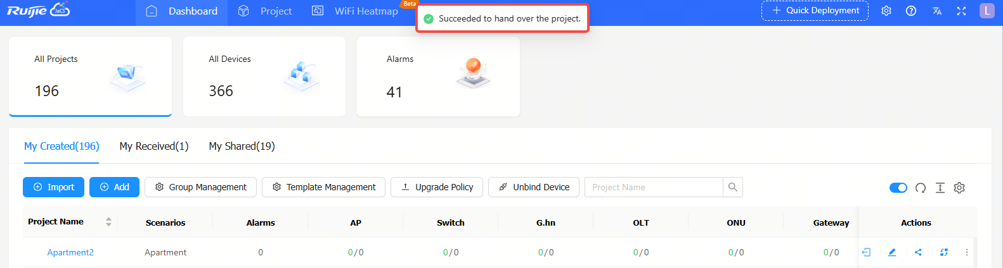
Task: Edit the Apartment2 project
Action: 892,252
